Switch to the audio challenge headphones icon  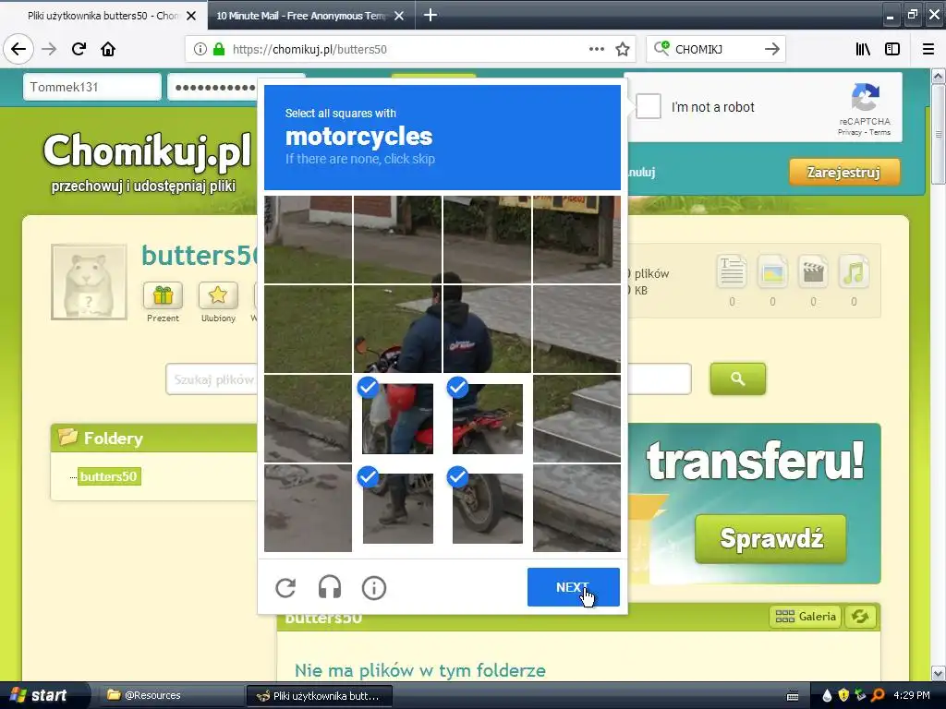tap(330, 588)
